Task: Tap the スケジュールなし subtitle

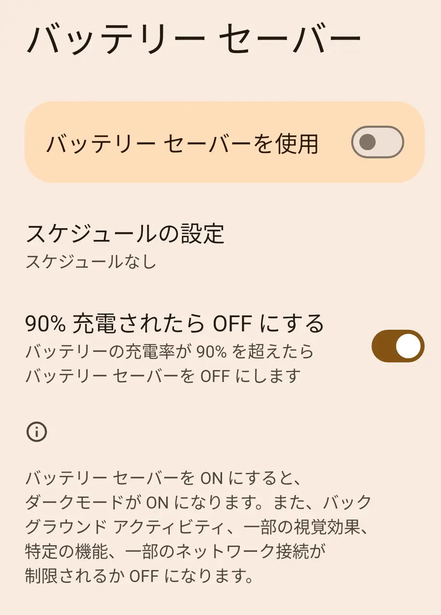Action: (x=91, y=262)
